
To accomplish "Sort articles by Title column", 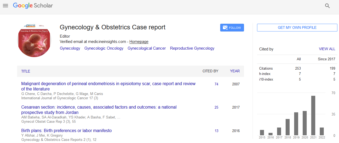I will coord(26,71).
